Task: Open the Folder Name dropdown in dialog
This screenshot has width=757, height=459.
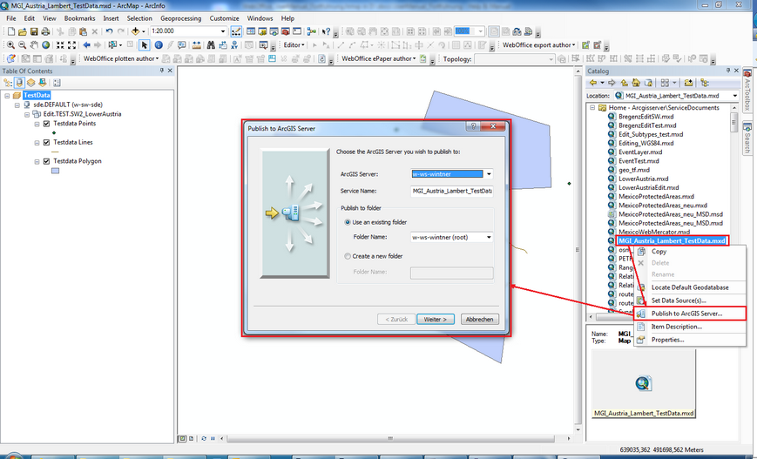Action: click(489, 238)
